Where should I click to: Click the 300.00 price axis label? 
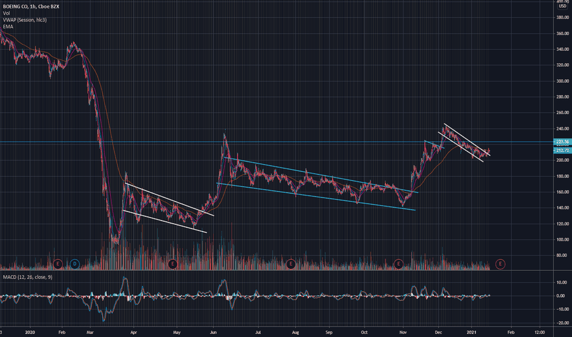pyautogui.click(x=563, y=81)
